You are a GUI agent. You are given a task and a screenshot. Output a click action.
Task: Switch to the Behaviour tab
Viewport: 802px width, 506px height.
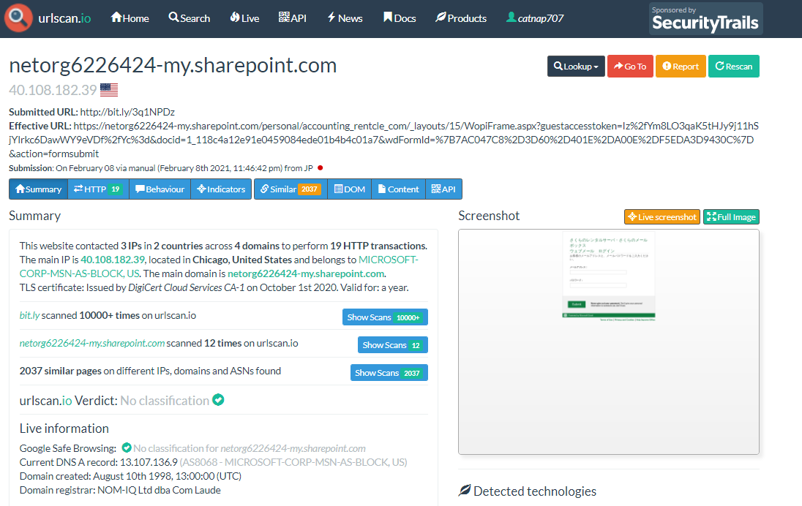pos(160,189)
